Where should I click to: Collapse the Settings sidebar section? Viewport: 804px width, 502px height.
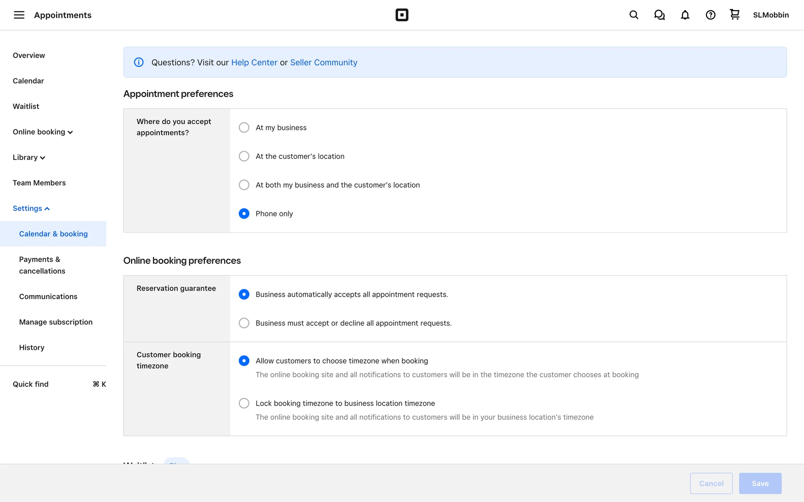point(31,208)
